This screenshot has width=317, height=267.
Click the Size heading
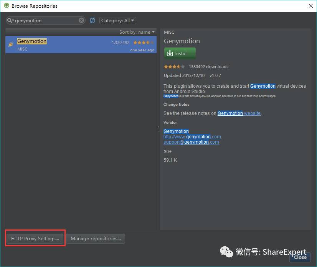[168, 151]
